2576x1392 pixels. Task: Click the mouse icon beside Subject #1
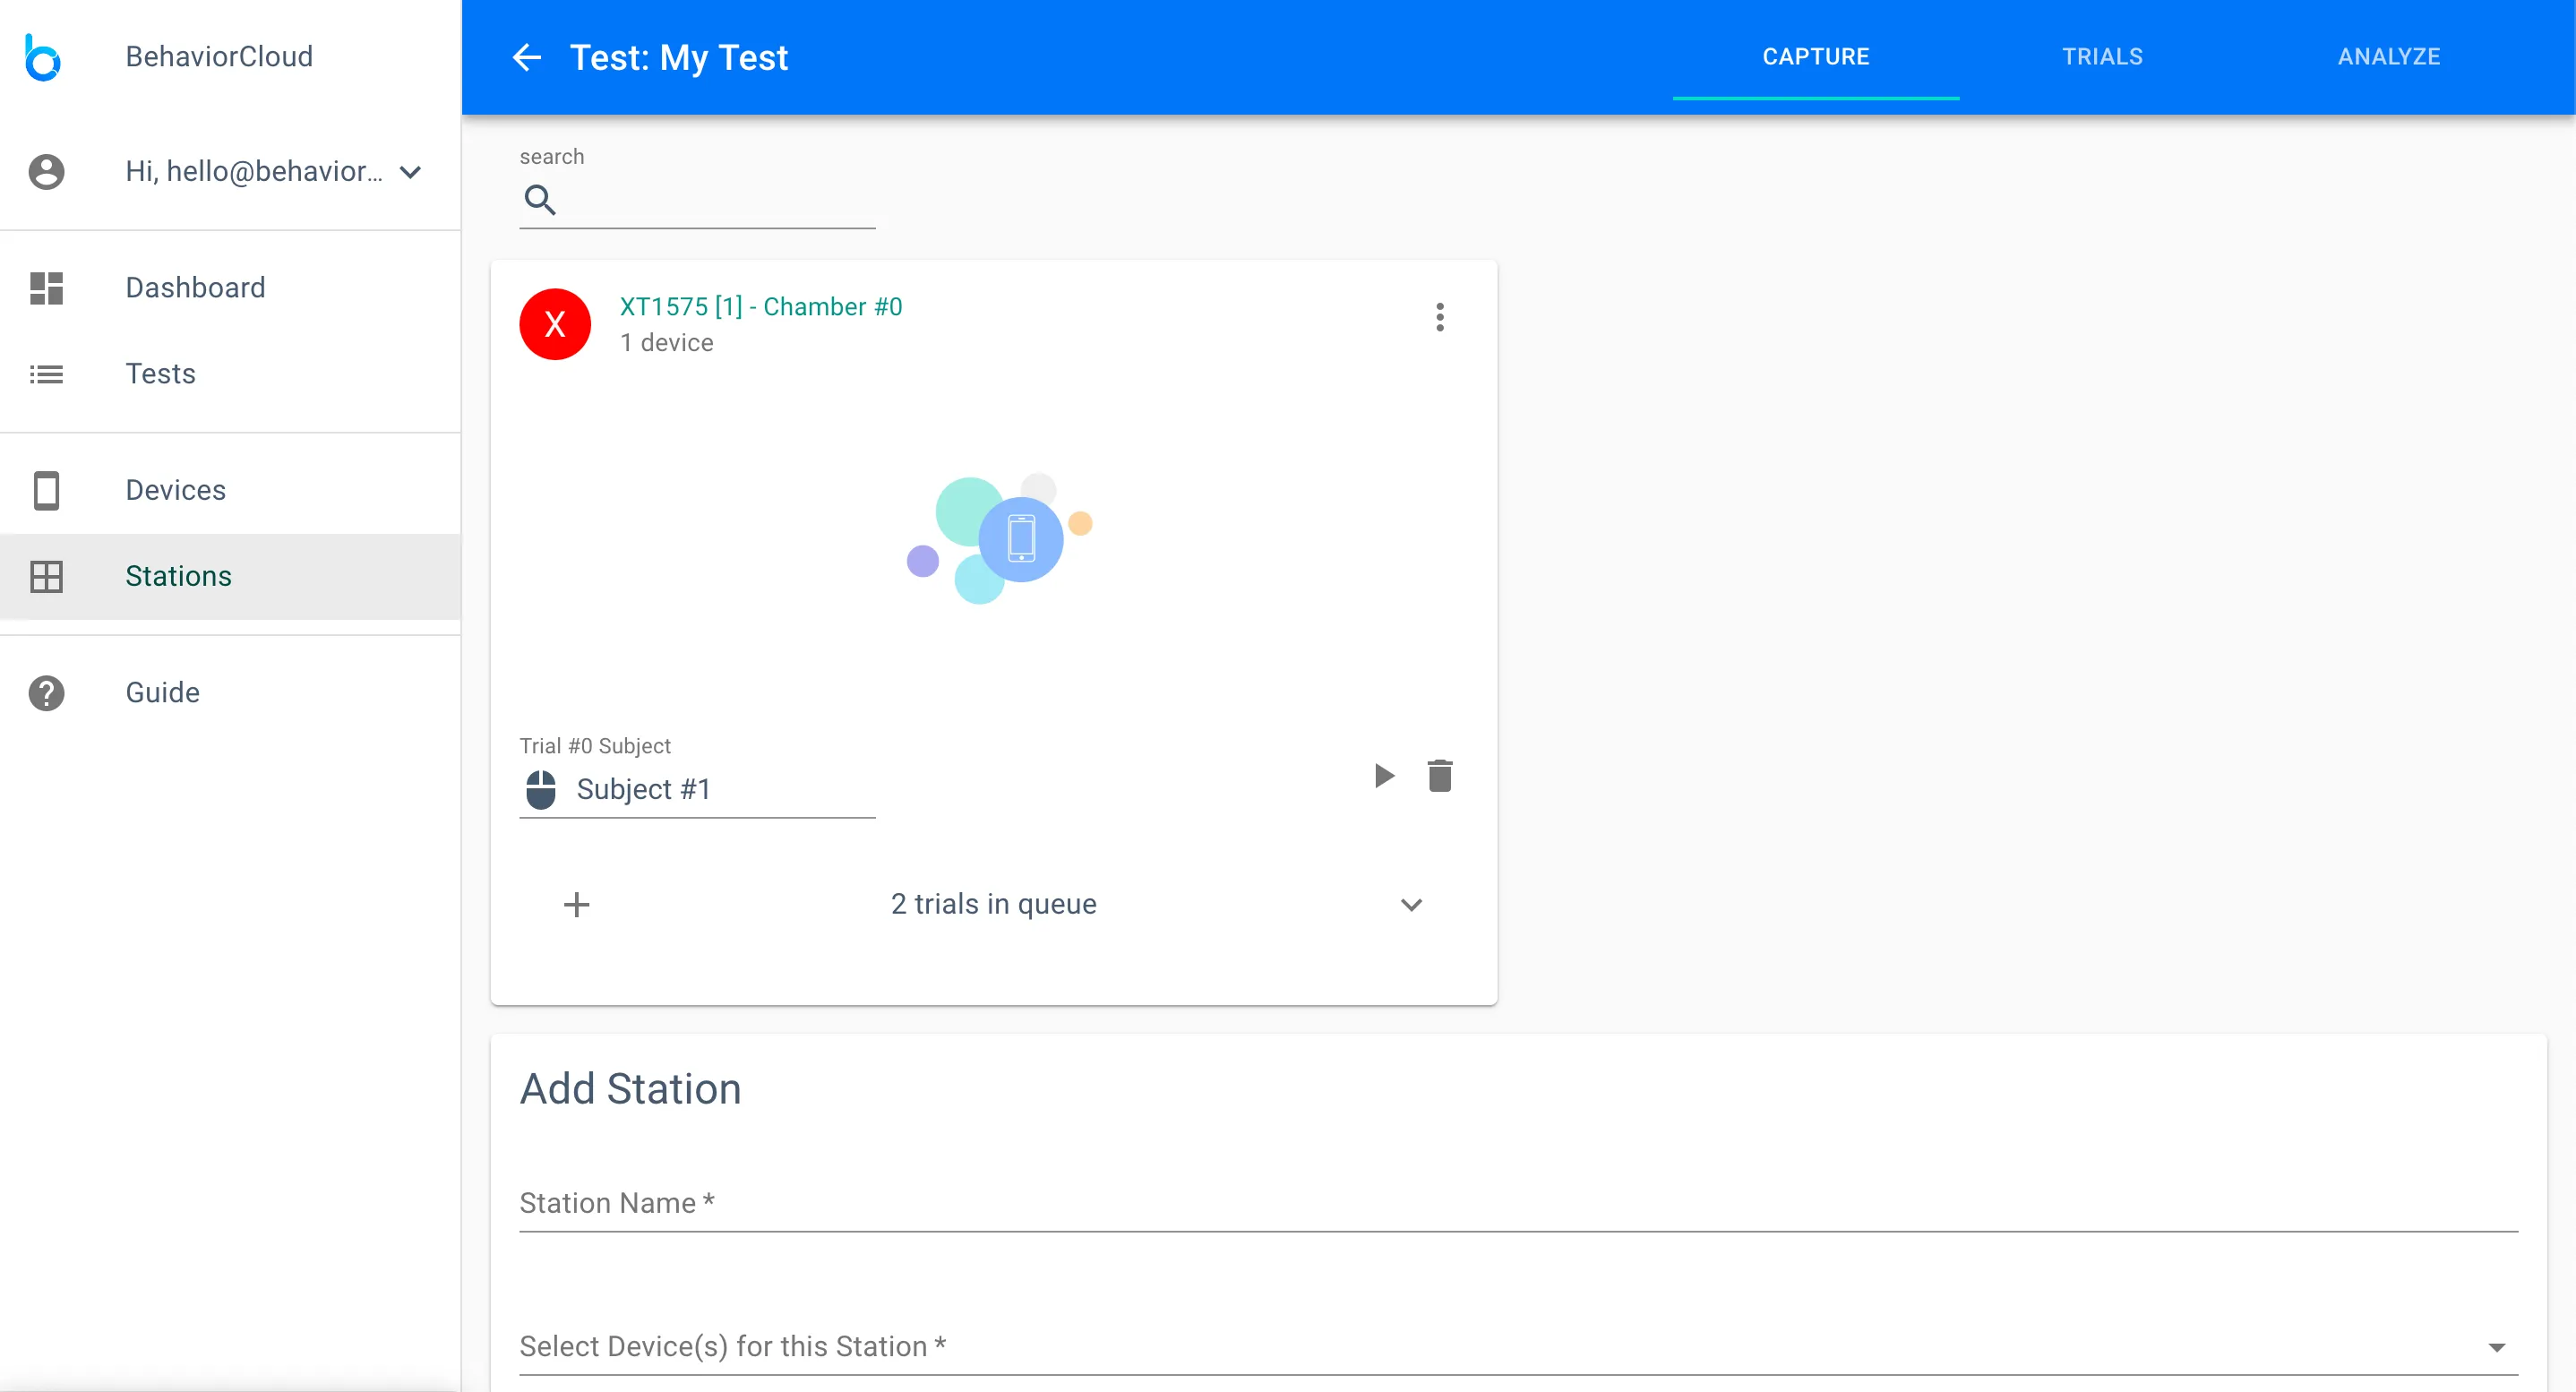pyautogui.click(x=541, y=789)
